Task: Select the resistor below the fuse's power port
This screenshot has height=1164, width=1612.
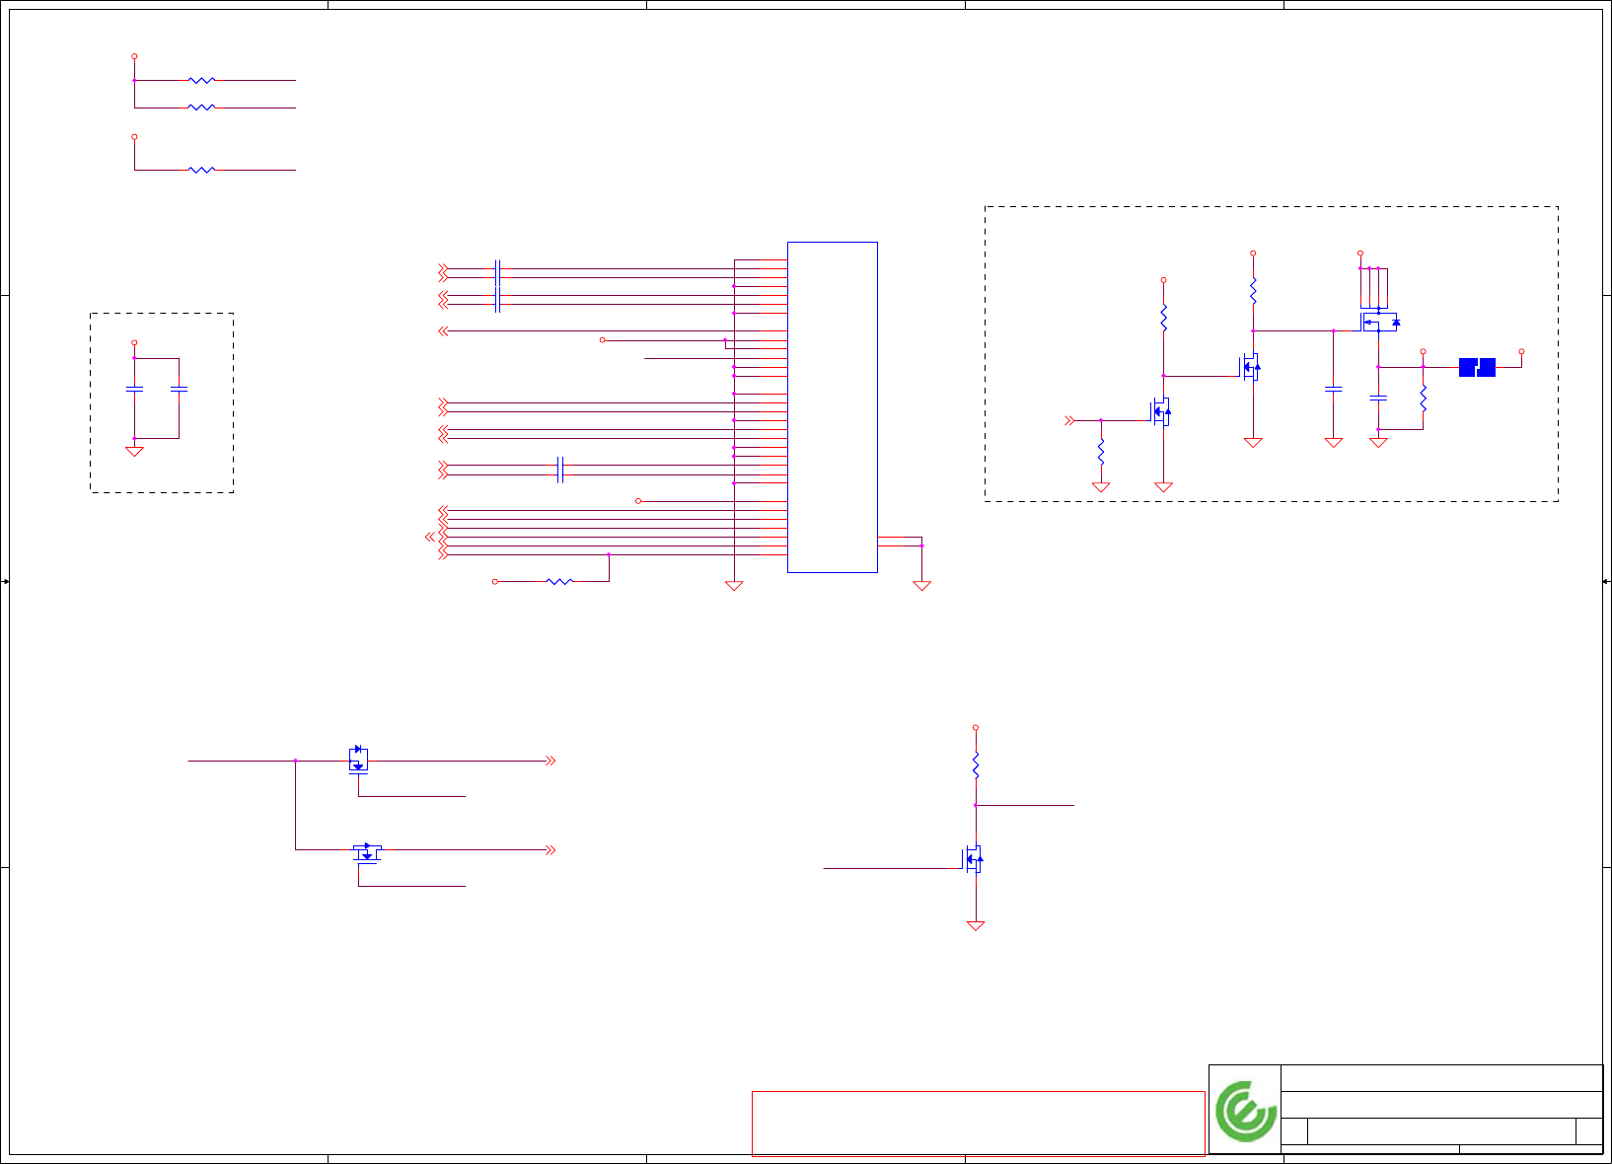Action: [1423, 399]
